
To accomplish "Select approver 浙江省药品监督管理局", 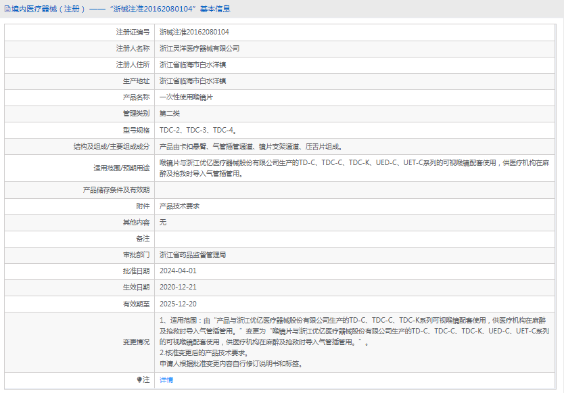I will (x=193, y=255).
